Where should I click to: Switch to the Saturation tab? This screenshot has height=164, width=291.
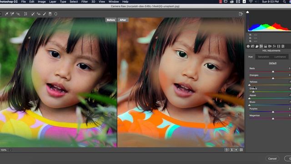pos(264,56)
